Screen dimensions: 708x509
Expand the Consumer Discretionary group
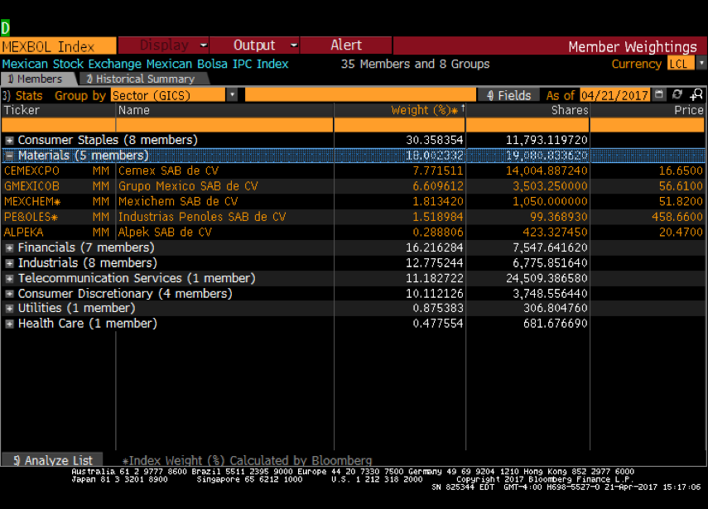click(9, 294)
